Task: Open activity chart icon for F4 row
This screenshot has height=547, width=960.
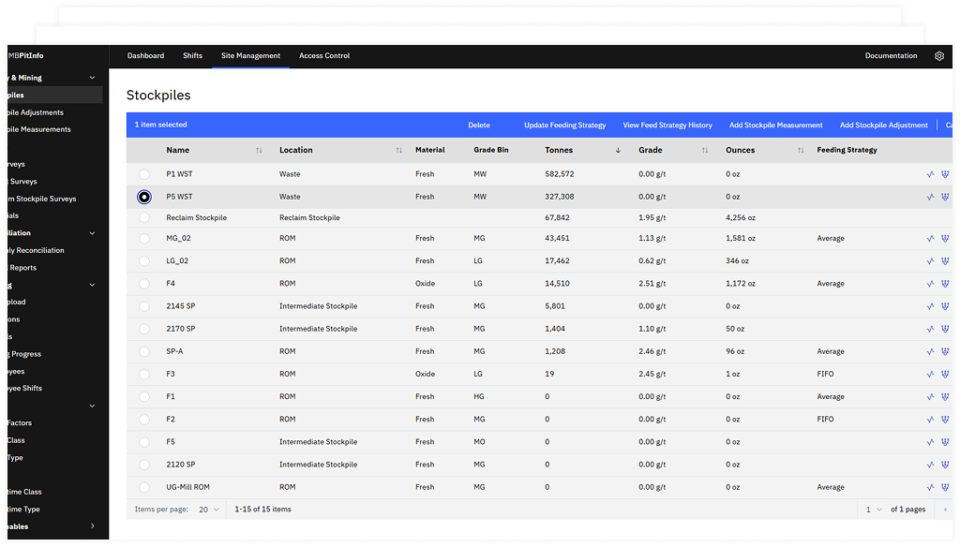Action: tap(931, 284)
